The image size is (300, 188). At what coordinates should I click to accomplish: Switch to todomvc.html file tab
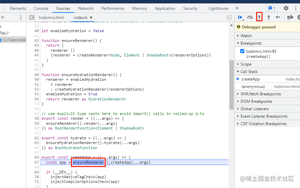pyautogui.click(x=51, y=18)
